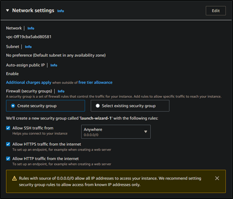Click the Enable value under Auto-assign public IP
This screenshot has width=233, height=199.
point(12,74)
